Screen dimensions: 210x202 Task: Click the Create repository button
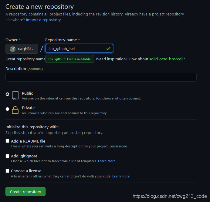click(25, 192)
